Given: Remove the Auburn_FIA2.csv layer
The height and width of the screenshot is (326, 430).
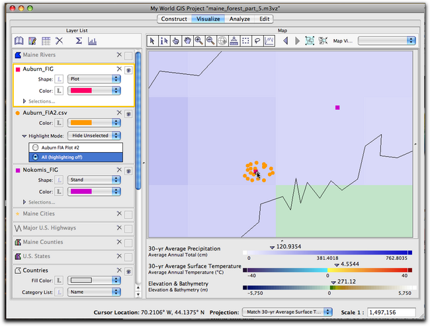Looking at the screenshot, I should pos(119,112).
